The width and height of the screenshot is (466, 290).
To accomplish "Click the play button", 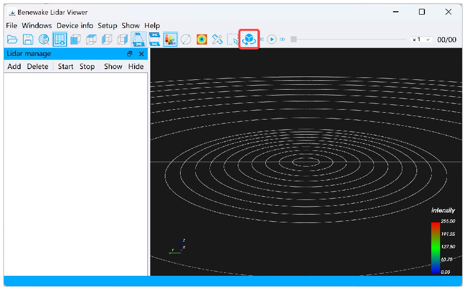I will tap(272, 39).
